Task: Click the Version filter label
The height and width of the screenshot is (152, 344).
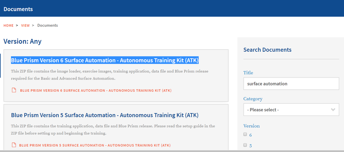Action: [251, 126]
